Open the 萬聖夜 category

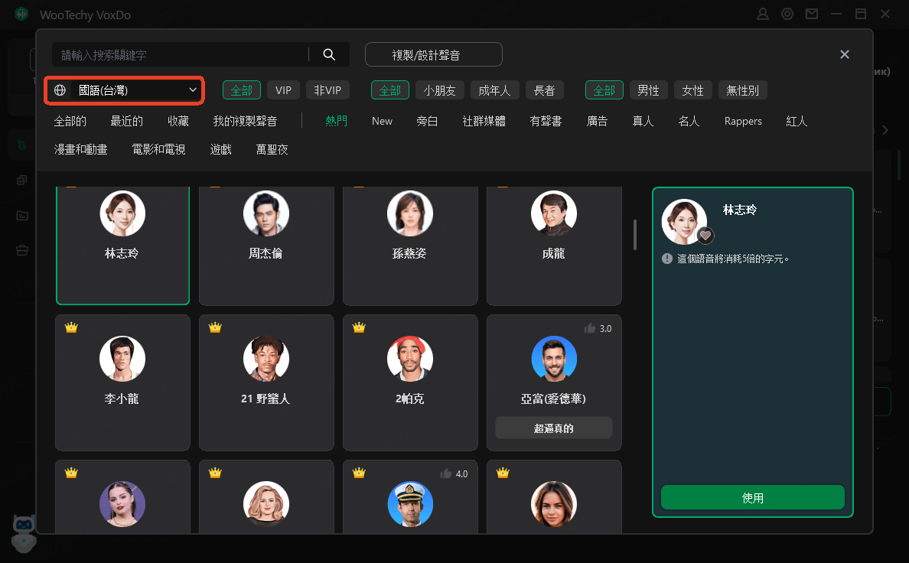click(x=272, y=150)
